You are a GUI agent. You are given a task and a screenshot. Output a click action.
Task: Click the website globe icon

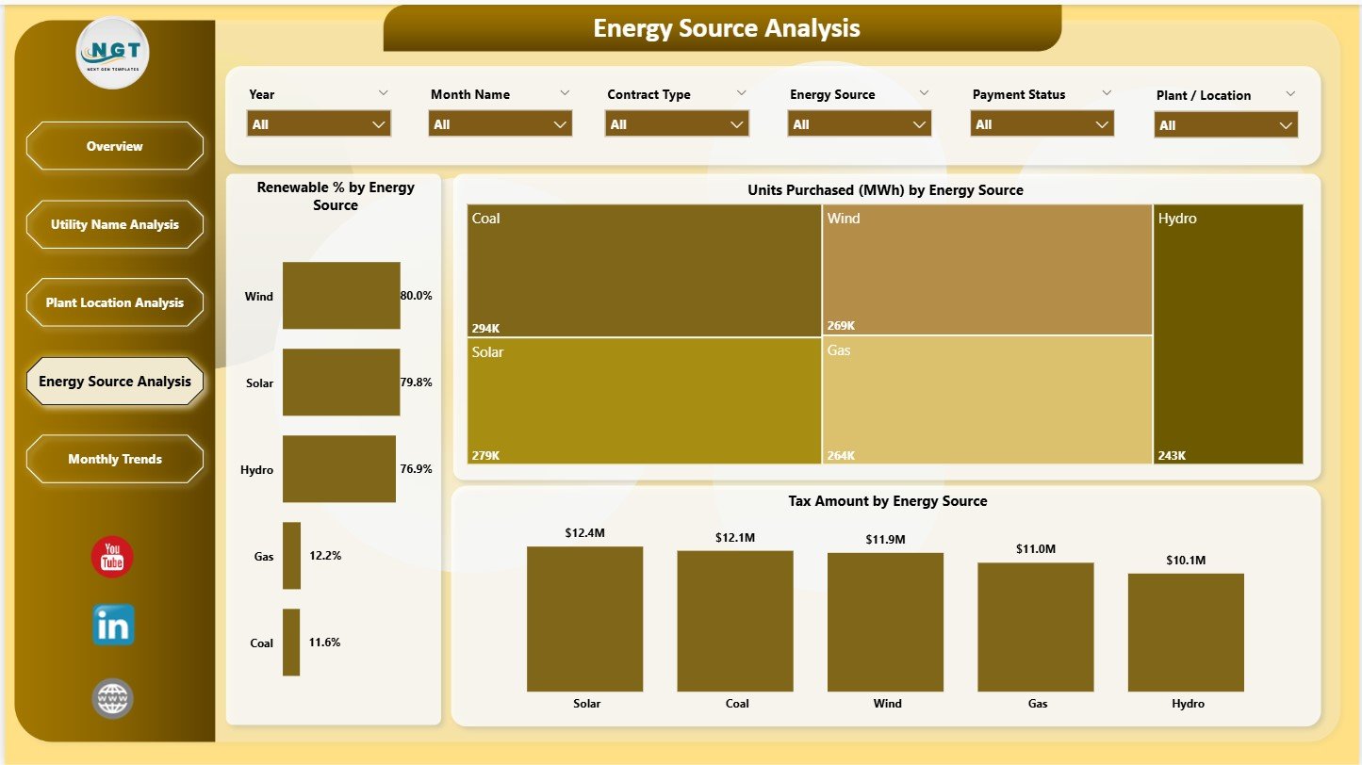[111, 698]
